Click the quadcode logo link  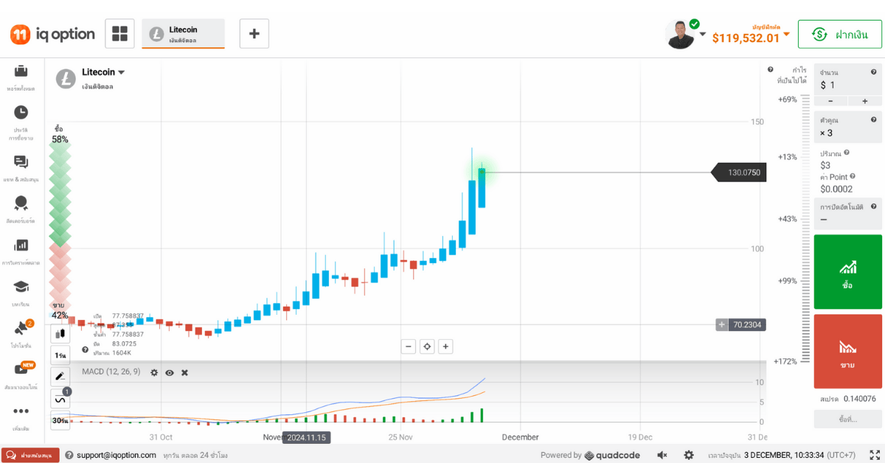click(x=612, y=455)
